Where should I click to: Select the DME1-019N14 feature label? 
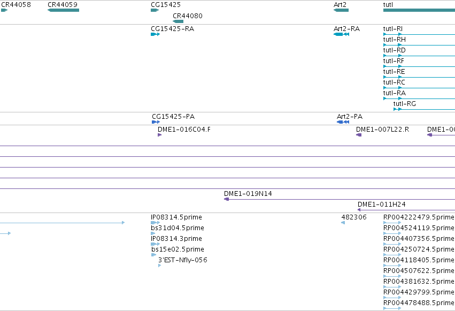pyautogui.click(x=248, y=194)
